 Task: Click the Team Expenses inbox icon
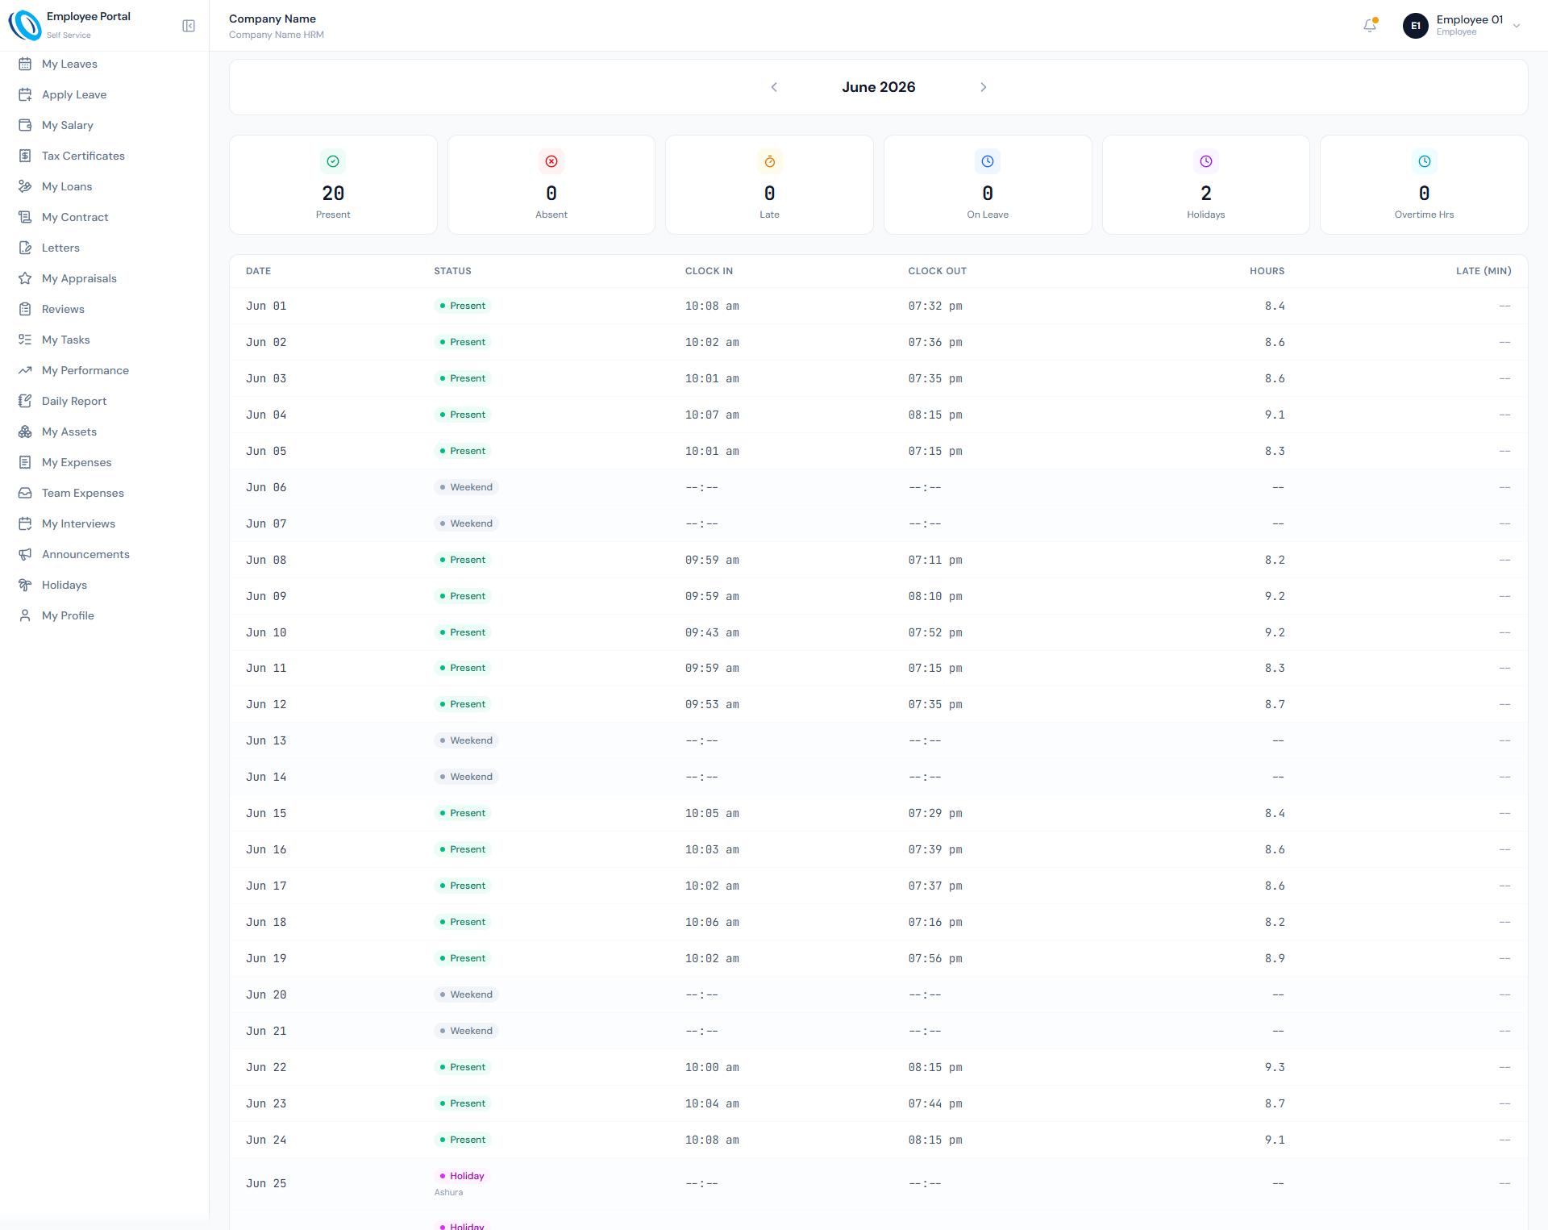pos(25,493)
